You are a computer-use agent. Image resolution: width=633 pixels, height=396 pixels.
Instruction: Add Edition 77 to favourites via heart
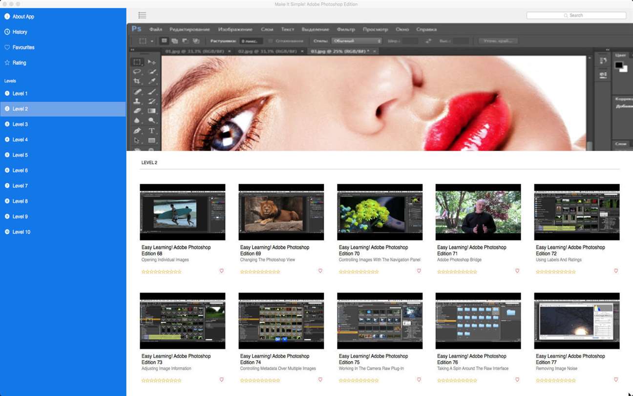tap(616, 379)
